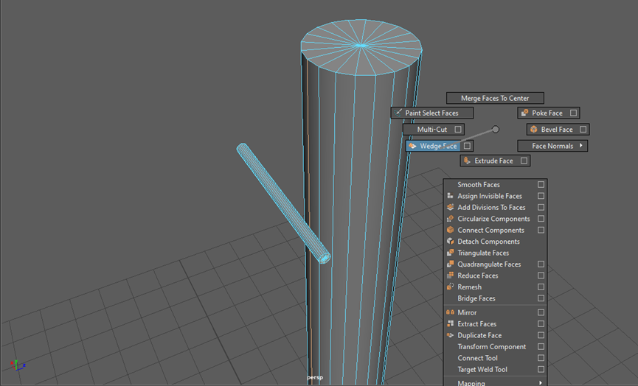This screenshot has height=386, width=638.
Task: Click the Reduce Faces icon
Action: point(450,276)
